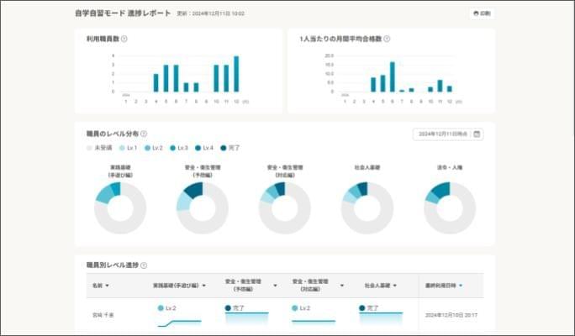This screenshot has height=336, width=575.
Task: Sort by 安全・衛生管理(予防編) table column arrow
Action: click(275, 286)
